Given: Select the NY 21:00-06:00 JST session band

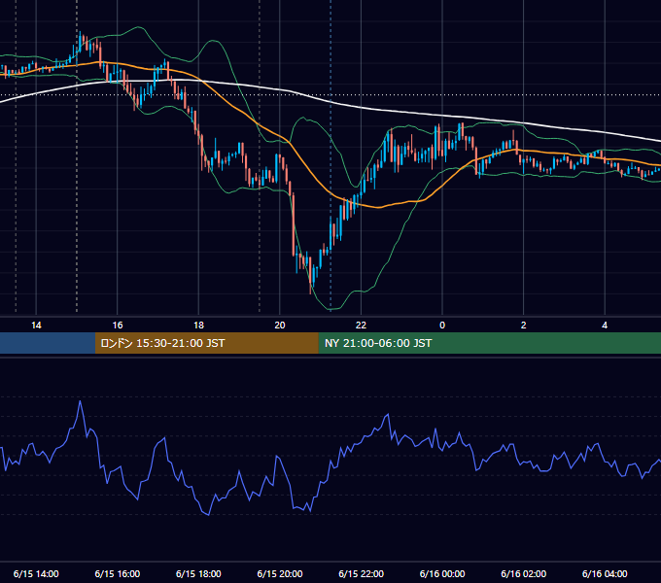Looking at the screenshot, I should point(489,343).
